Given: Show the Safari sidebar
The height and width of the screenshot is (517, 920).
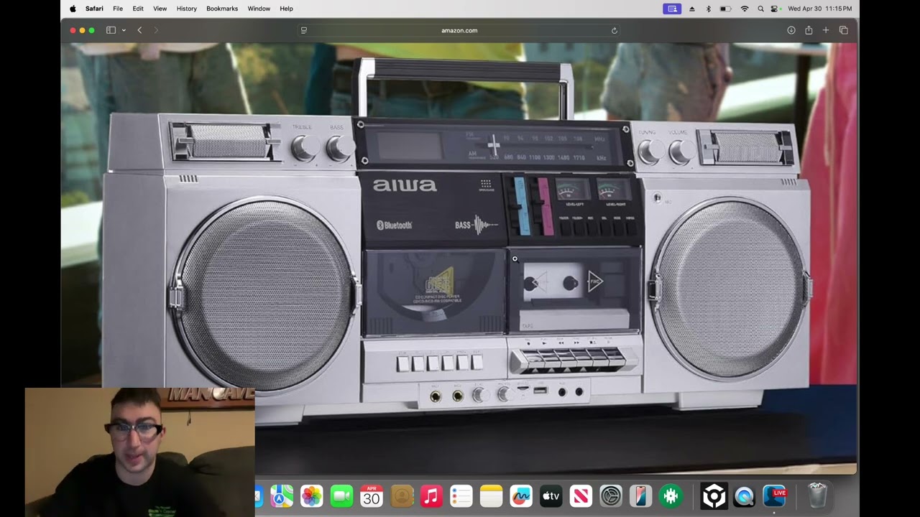Looking at the screenshot, I should click(111, 30).
